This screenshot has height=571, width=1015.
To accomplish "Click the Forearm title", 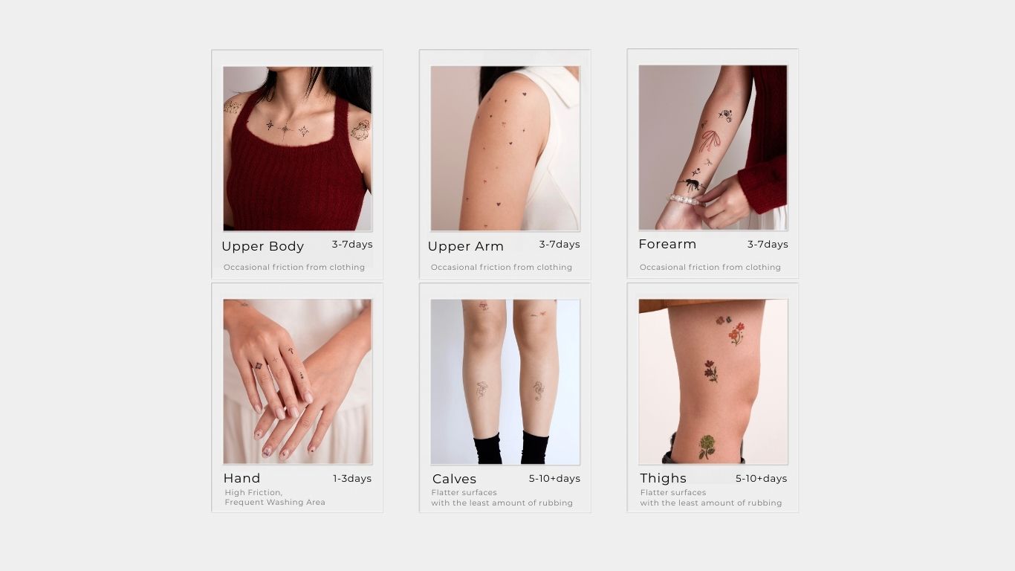I will click(667, 244).
